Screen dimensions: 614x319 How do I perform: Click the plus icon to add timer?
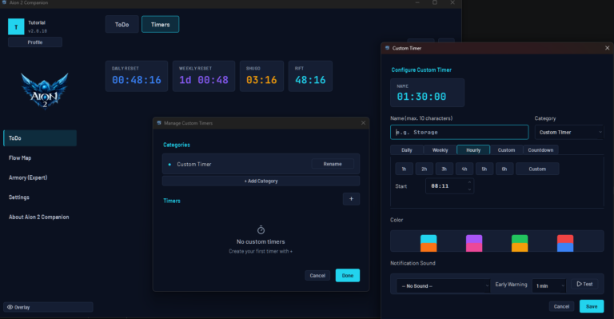pyautogui.click(x=351, y=199)
